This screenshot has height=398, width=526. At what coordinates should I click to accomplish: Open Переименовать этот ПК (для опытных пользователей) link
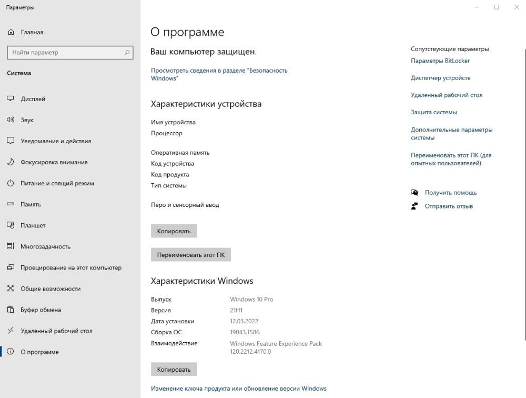click(x=451, y=159)
